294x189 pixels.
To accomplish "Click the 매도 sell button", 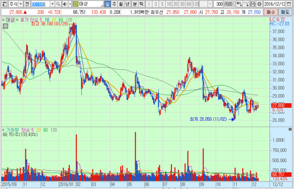I will 285,12.
